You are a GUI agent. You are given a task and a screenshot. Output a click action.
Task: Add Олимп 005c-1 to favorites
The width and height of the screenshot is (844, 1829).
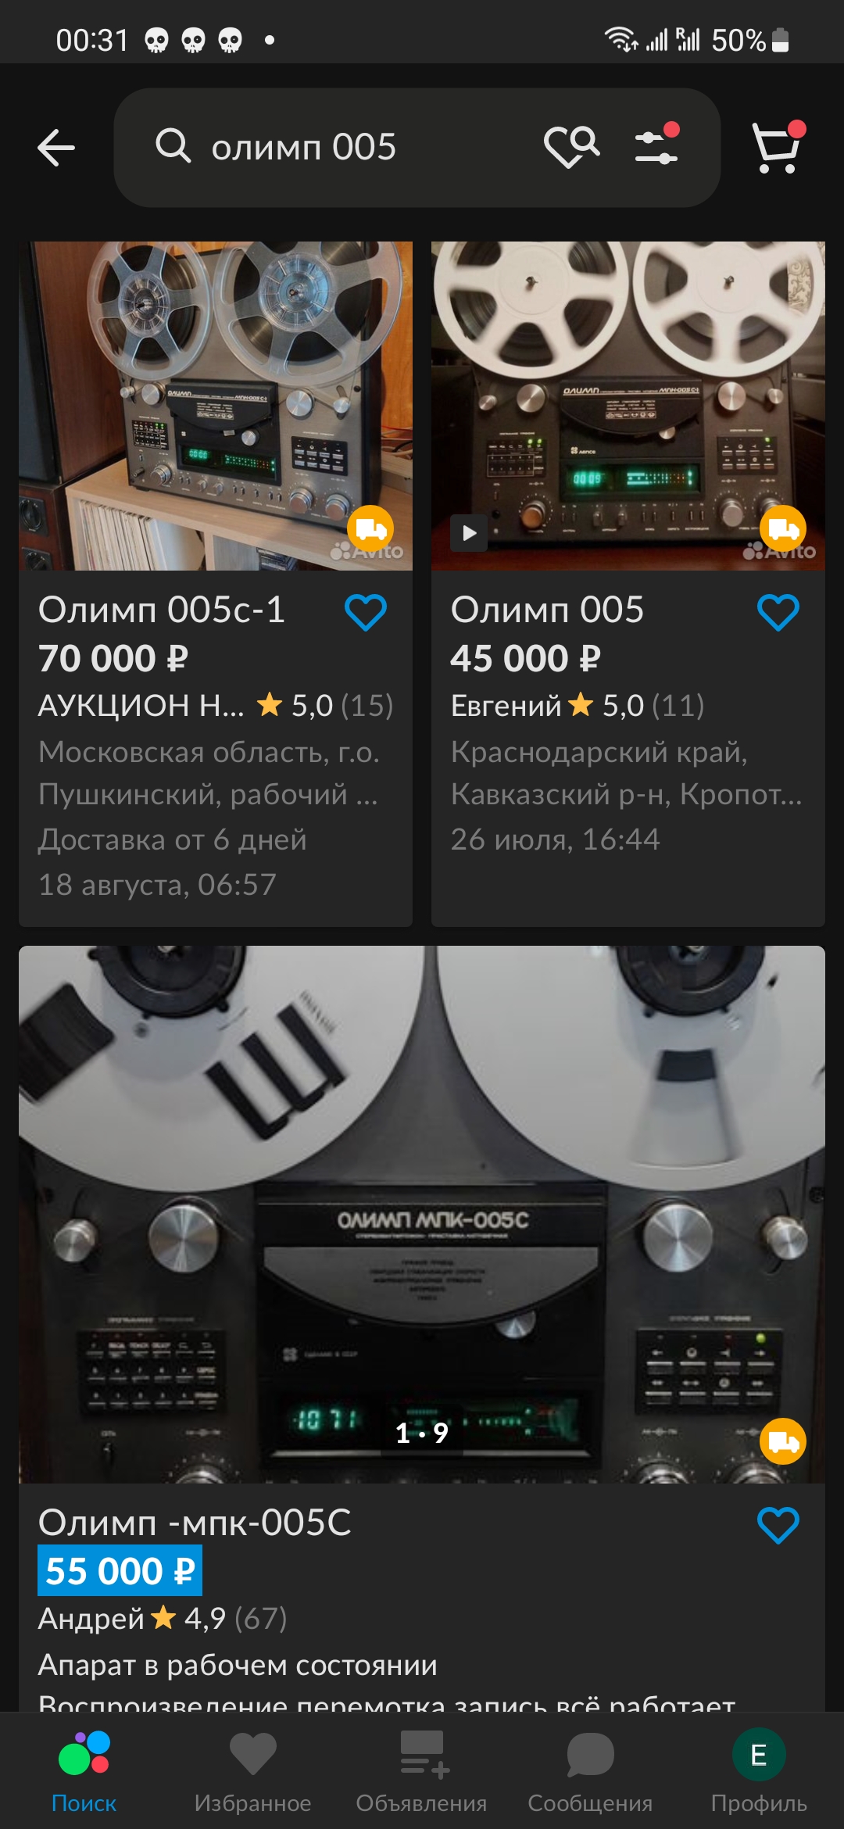366,612
